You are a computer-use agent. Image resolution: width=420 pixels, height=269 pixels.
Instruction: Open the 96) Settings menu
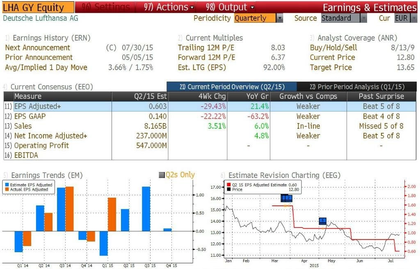105,7
